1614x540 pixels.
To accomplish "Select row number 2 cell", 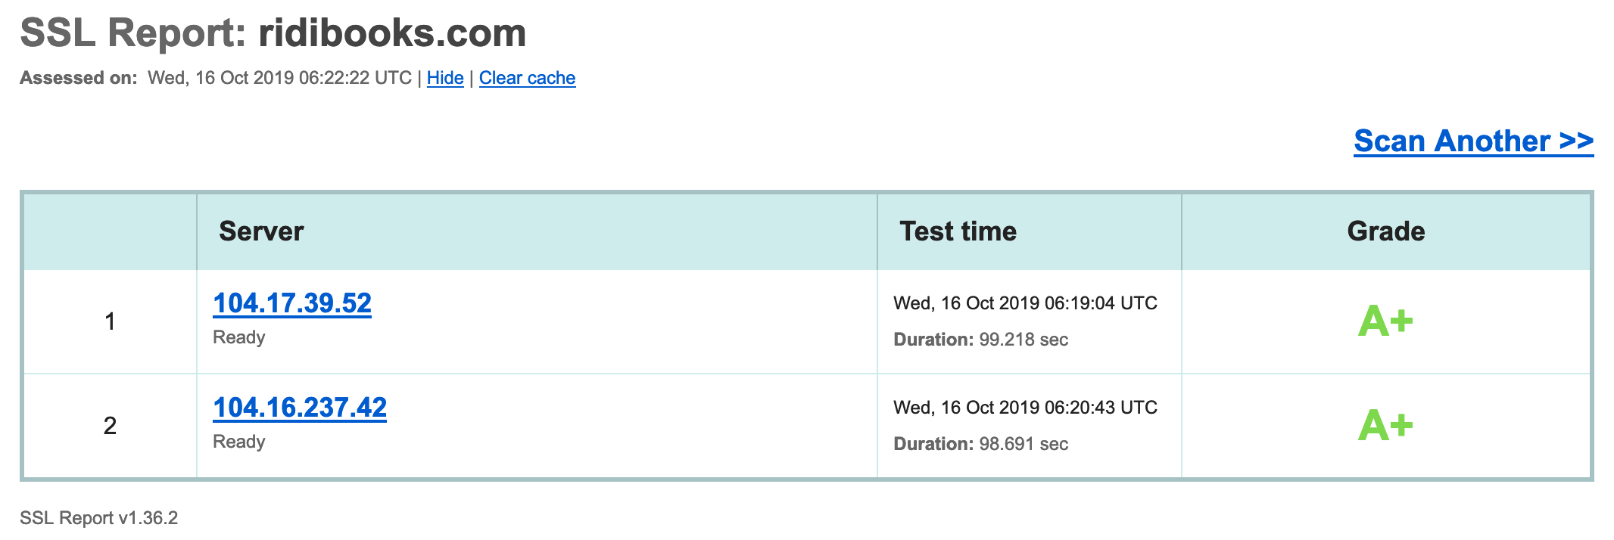I will point(110,426).
